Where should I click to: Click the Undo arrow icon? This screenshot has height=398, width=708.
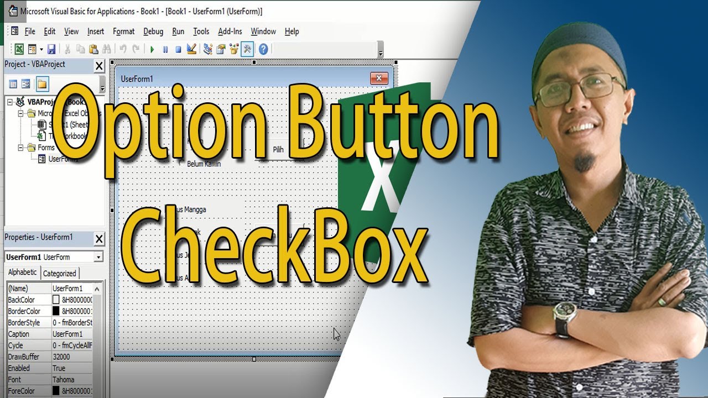click(123, 49)
